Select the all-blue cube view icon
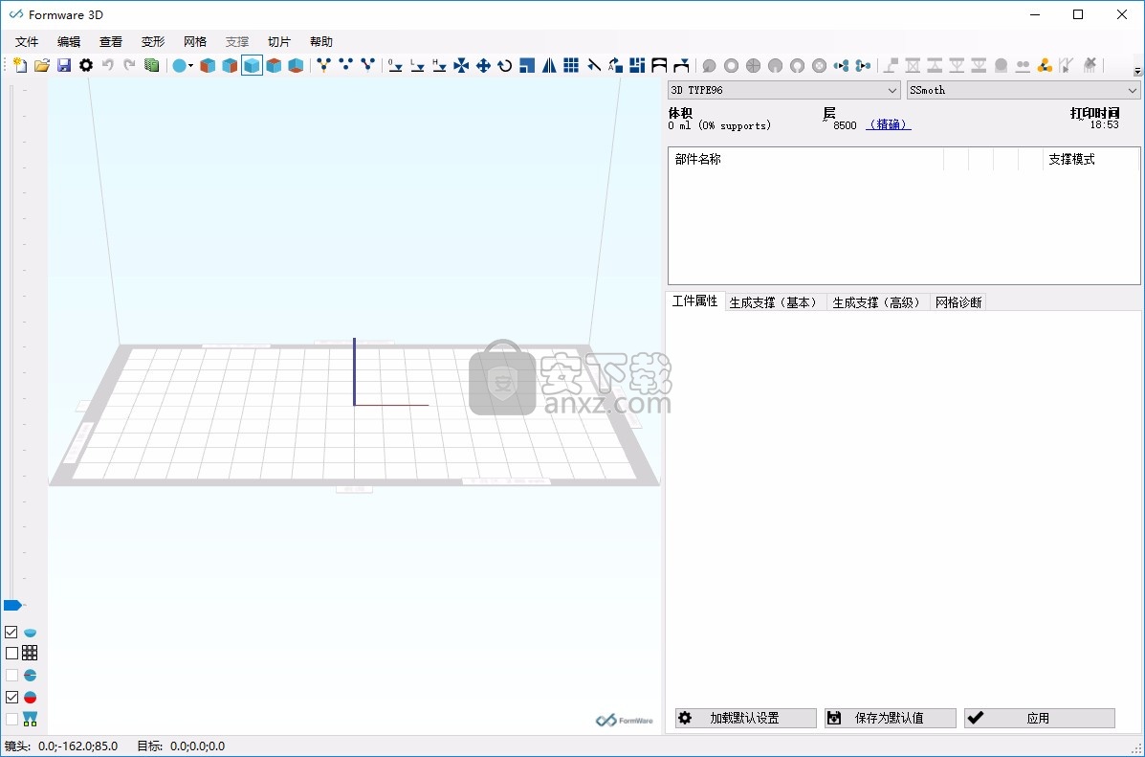 (x=252, y=66)
